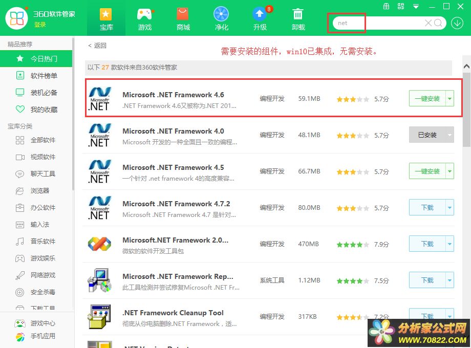The image size is (471, 348).
Task: Open the download manager arrow icon
Action: pos(456,23)
